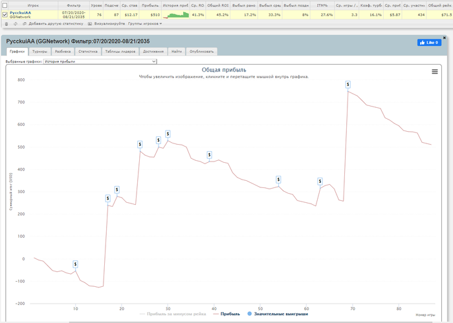453x323 pixels.
Task: Click the '45.2%' total ROI cell
Action: click(218, 15)
